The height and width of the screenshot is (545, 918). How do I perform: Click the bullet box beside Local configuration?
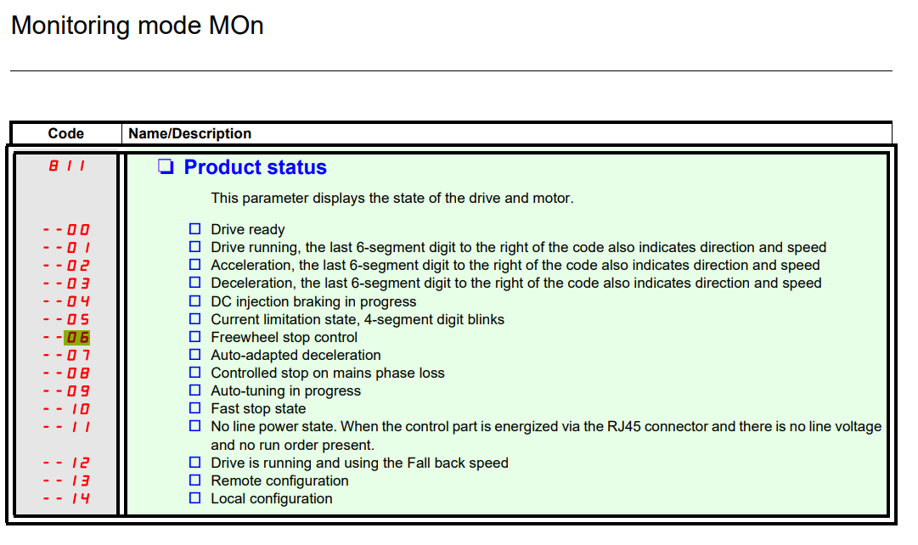click(x=195, y=498)
